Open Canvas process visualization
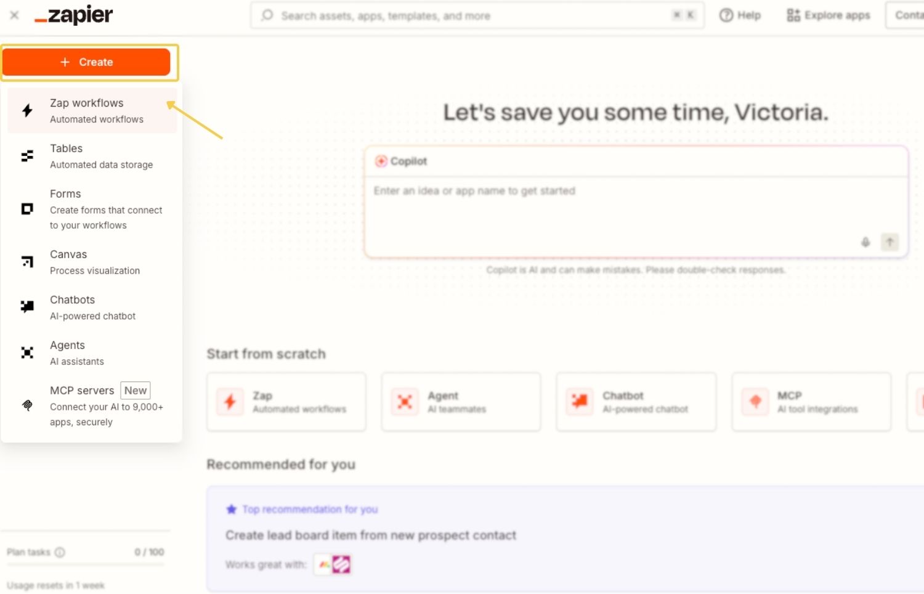Screen dimensions: 924x594 [x=92, y=262]
